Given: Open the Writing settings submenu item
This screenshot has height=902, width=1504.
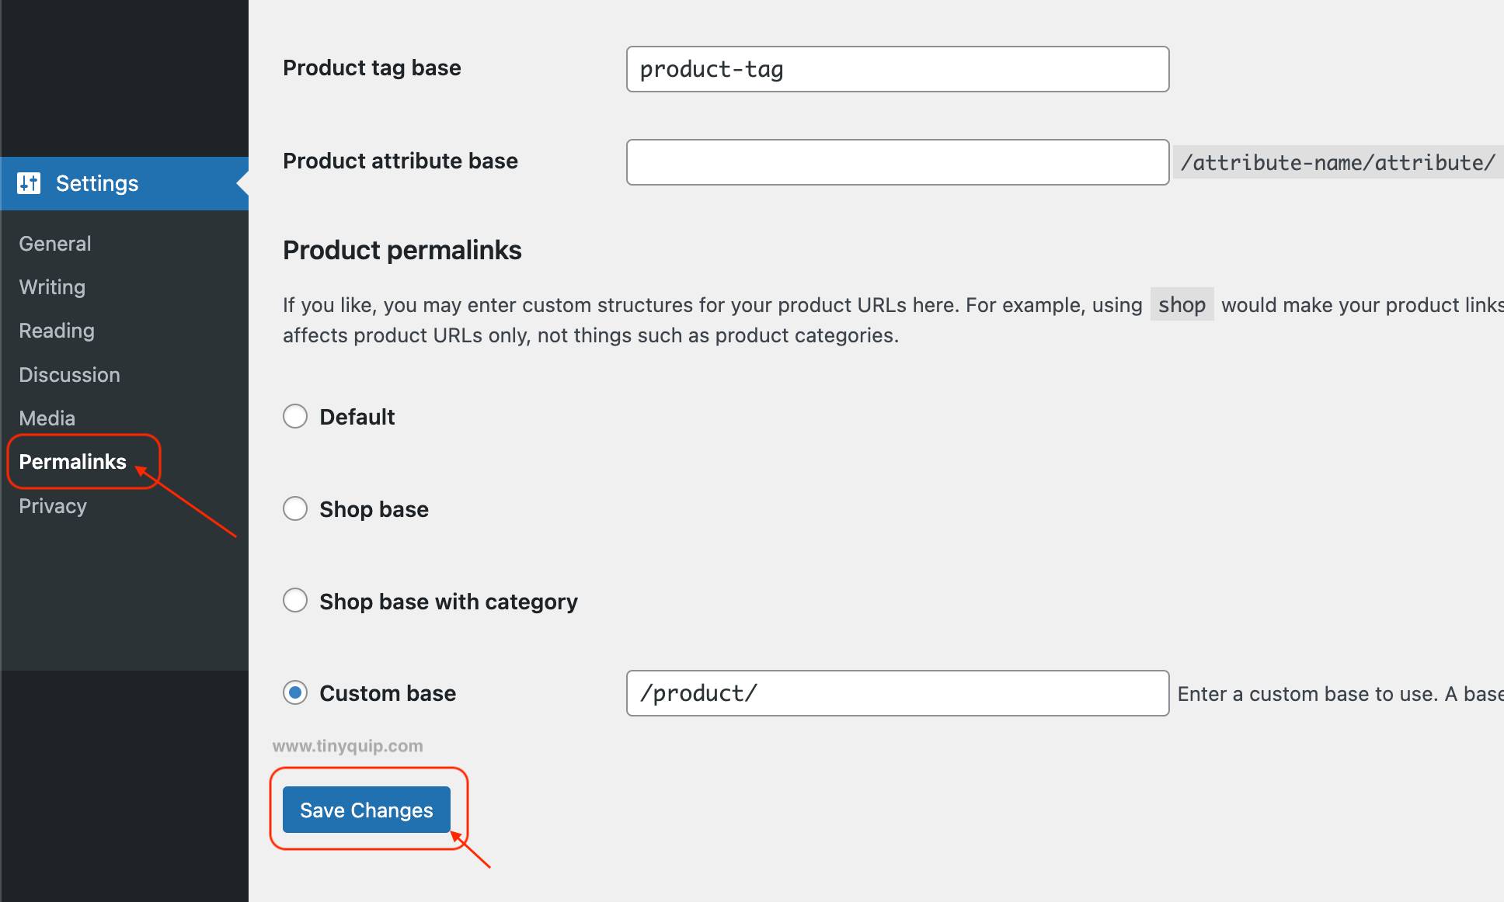Looking at the screenshot, I should point(52,287).
